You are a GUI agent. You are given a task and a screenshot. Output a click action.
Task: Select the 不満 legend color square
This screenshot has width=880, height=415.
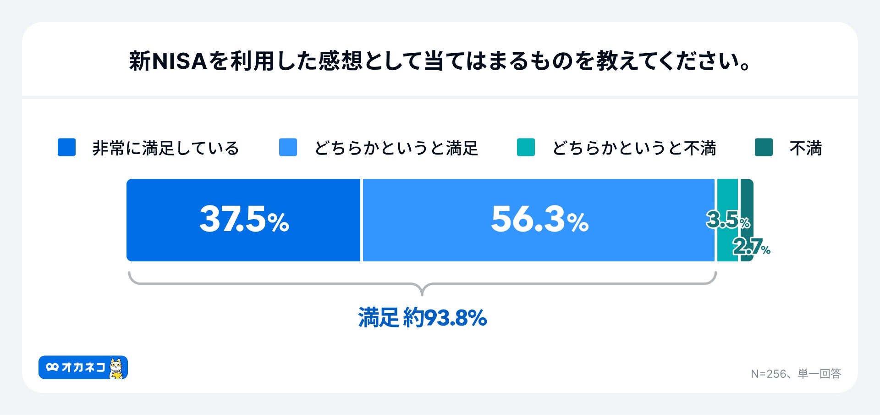click(764, 148)
